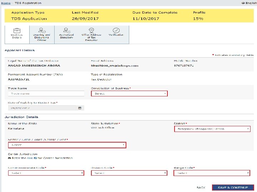Click the SAVE & CONTINUE button

[x=233, y=188]
